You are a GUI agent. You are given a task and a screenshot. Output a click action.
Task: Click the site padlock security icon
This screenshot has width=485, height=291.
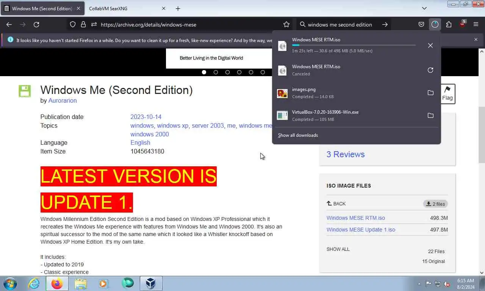click(x=83, y=25)
